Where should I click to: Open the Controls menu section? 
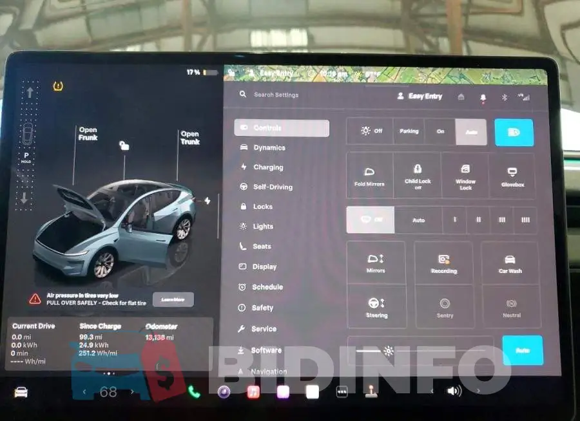pos(282,128)
